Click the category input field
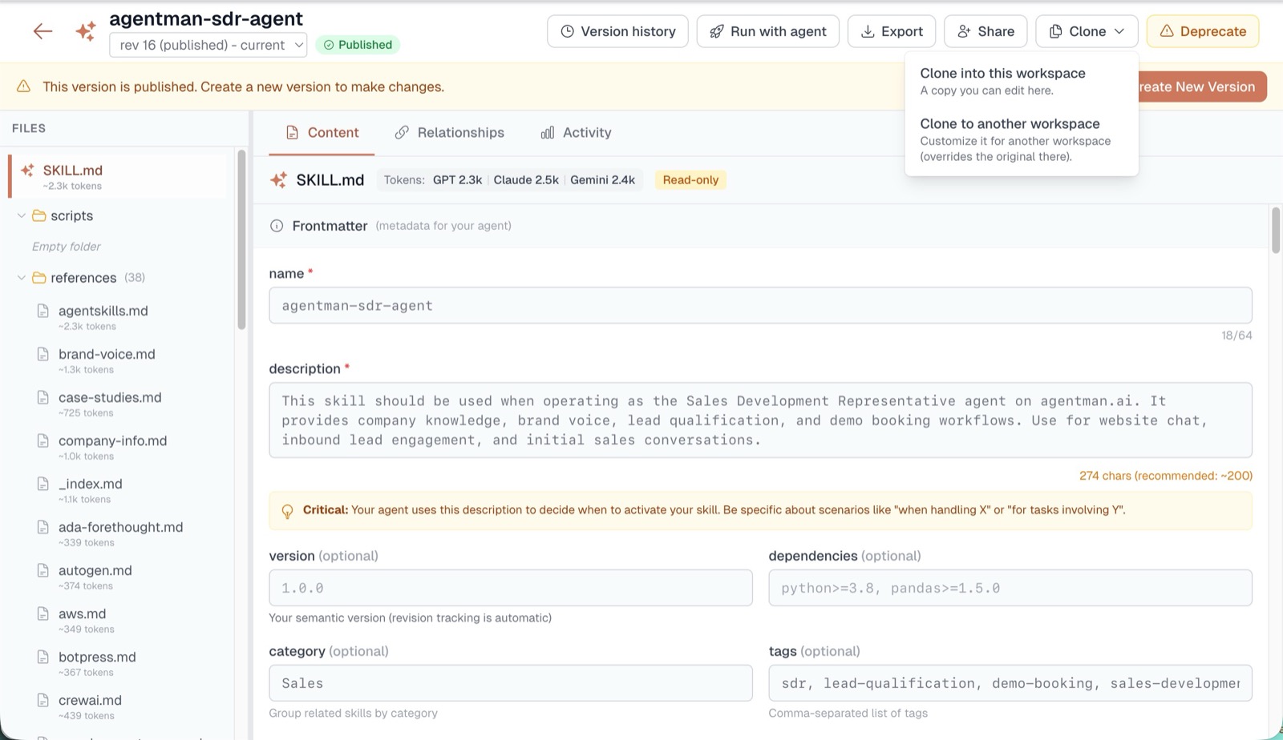 (x=511, y=683)
